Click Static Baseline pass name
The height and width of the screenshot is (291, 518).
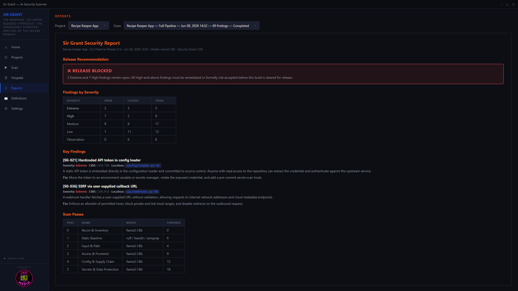point(92,238)
